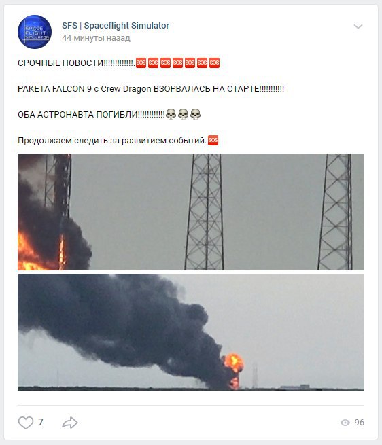Click the 96 views counter
Image resolution: width=382 pixels, height=445 pixels.
pyautogui.click(x=360, y=423)
